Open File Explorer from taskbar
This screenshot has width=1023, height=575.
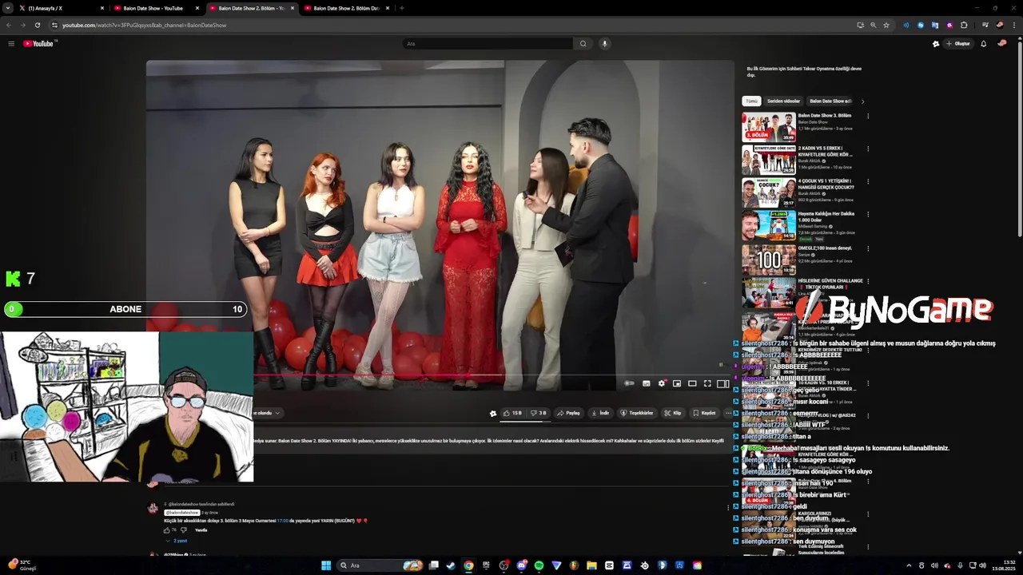[x=591, y=565]
